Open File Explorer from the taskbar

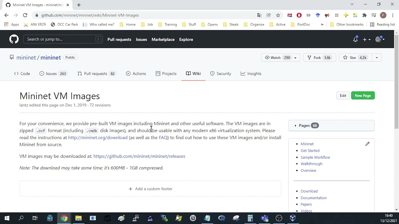(x=78, y=218)
